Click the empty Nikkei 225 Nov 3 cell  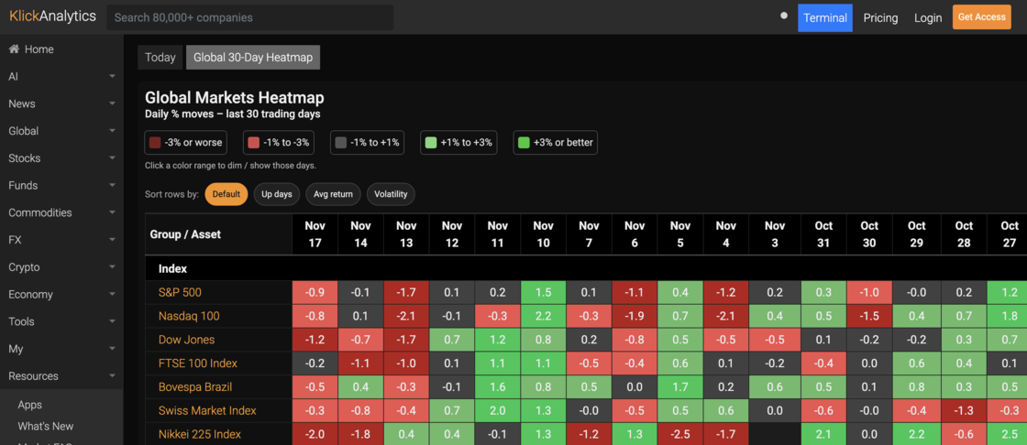(775, 434)
